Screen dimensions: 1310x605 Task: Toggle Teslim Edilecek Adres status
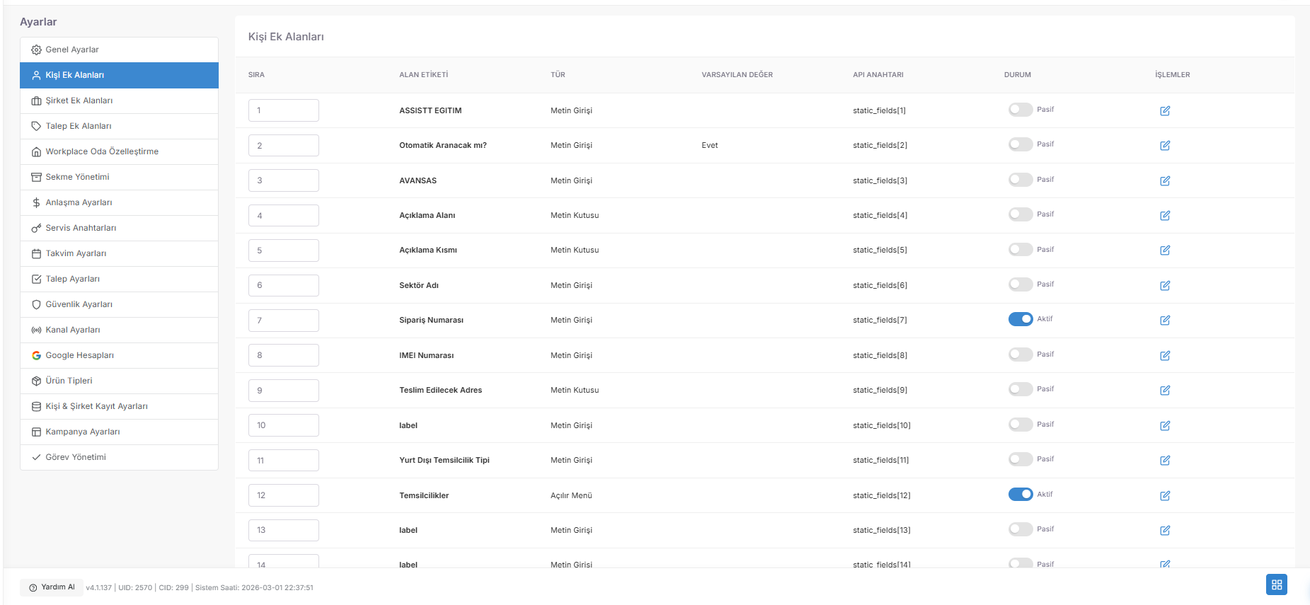pyautogui.click(x=1021, y=389)
